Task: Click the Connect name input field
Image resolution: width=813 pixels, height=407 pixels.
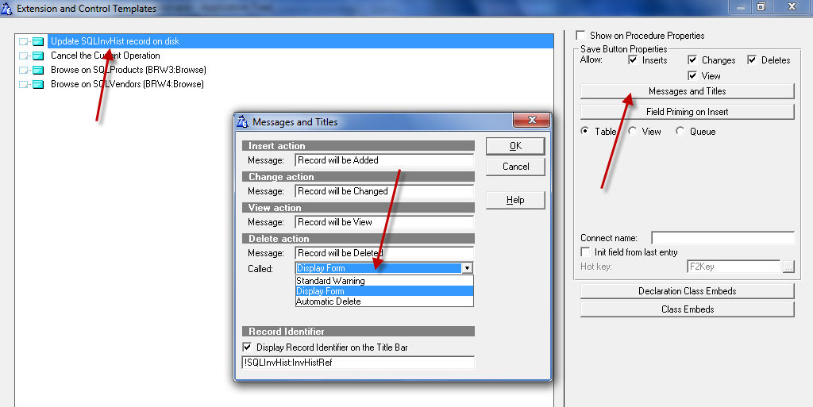Action: point(722,238)
